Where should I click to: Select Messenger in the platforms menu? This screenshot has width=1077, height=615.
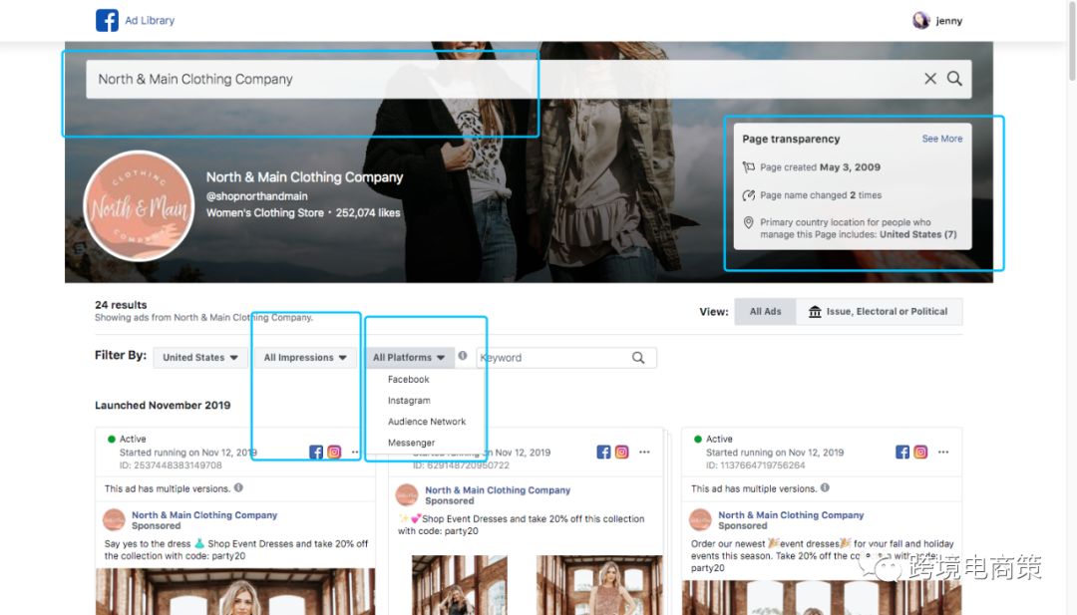coord(411,443)
